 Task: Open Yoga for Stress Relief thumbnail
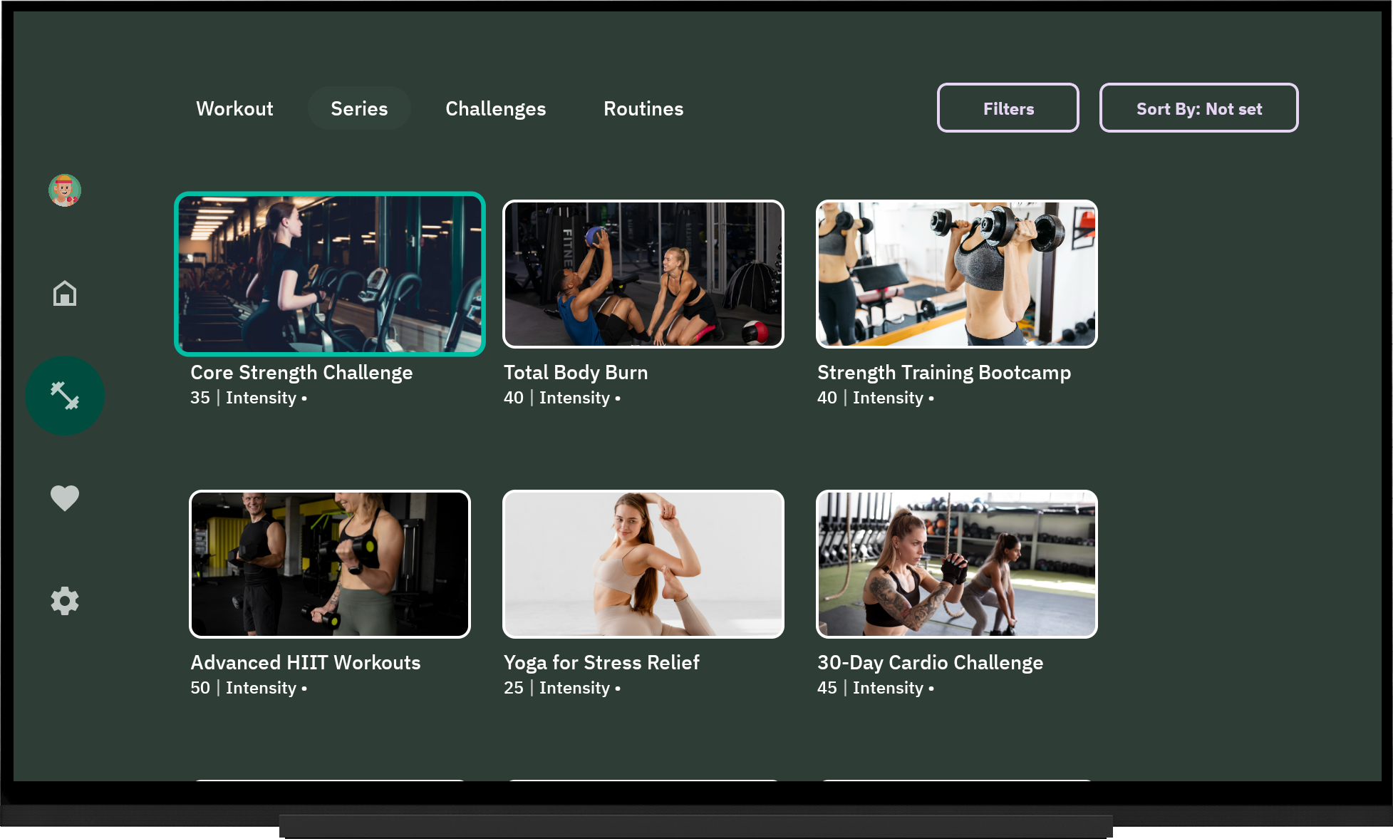pyautogui.click(x=643, y=564)
